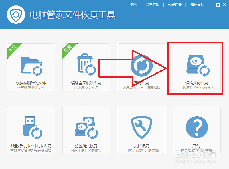Open the 购买 link in header
This screenshot has width=229, height=169.
[x=134, y=5]
